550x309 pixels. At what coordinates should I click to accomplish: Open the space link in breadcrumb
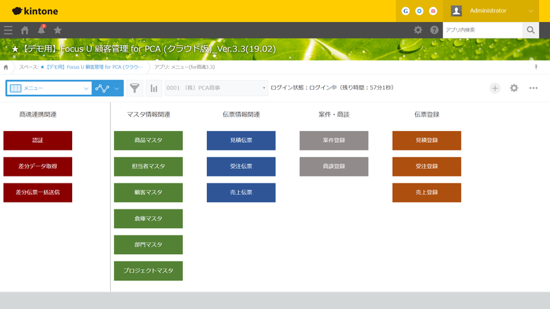pyautogui.click(x=91, y=67)
